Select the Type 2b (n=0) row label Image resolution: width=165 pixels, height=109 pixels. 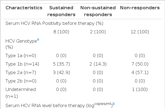[21, 81]
